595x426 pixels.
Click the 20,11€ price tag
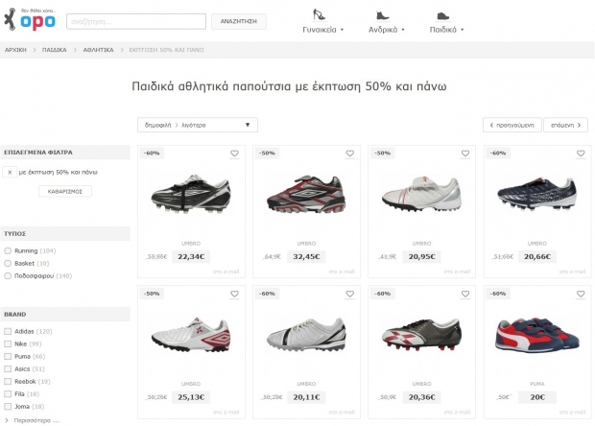click(x=306, y=397)
